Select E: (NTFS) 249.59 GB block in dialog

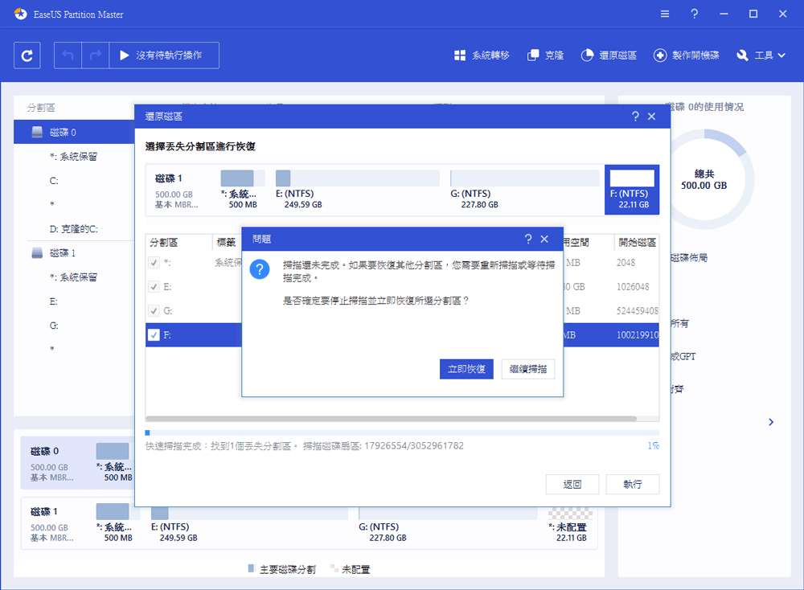pyautogui.click(x=358, y=189)
